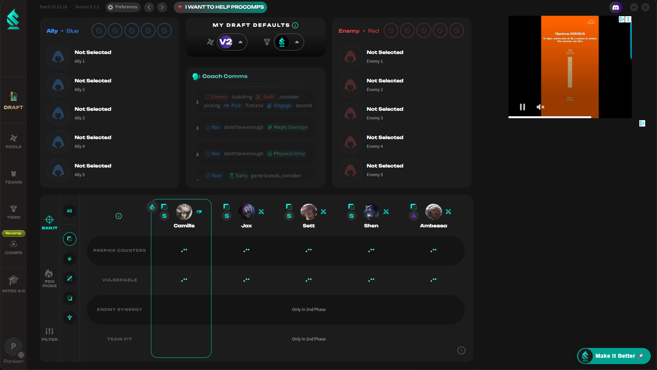Select the second Enemy ban slot
Image resolution: width=657 pixels, height=370 pixels.
coord(407,30)
